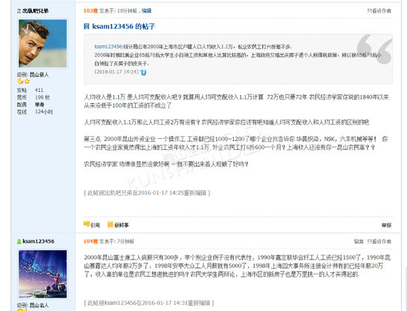
Task: Open 留言 on floor 104 post
Action: [x=359, y=241]
